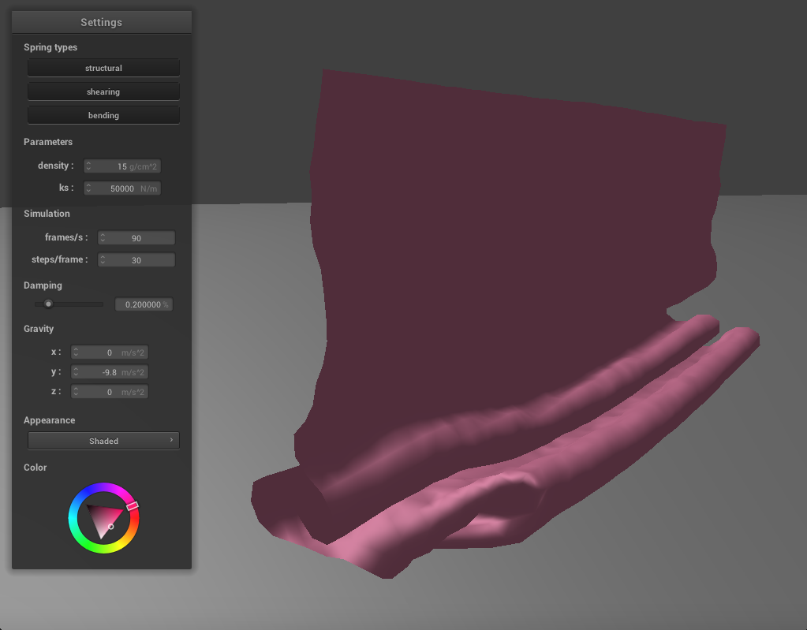Open the Shaded appearance dropdown

pos(103,441)
